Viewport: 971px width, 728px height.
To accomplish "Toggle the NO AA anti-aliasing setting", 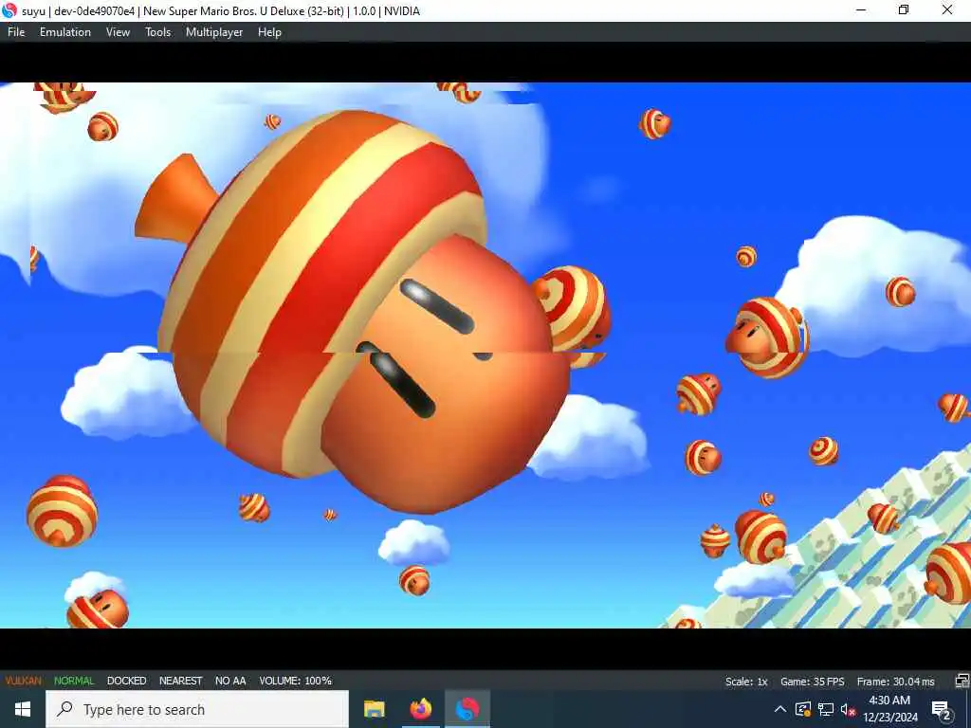I will pyautogui.click(x=230, y=681).
